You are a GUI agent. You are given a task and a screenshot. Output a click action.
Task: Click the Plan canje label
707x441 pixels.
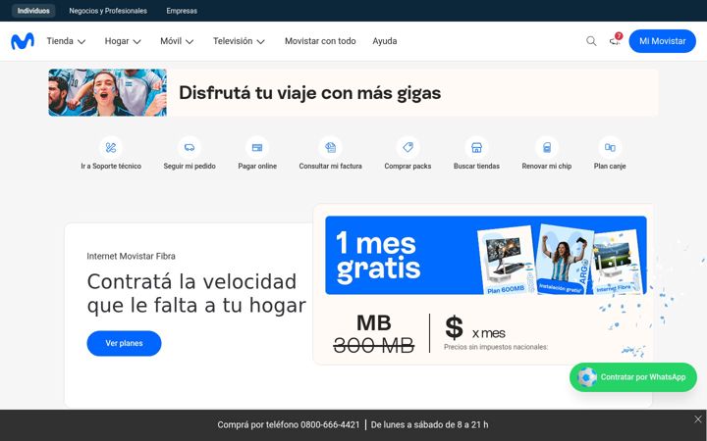(x=610, y=166)
